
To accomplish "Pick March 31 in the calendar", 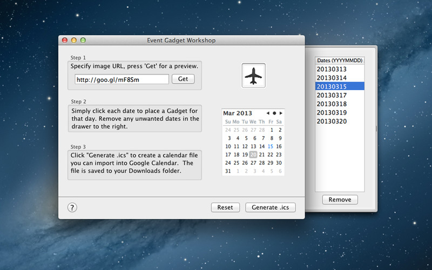I will click(x=228, y=171).
